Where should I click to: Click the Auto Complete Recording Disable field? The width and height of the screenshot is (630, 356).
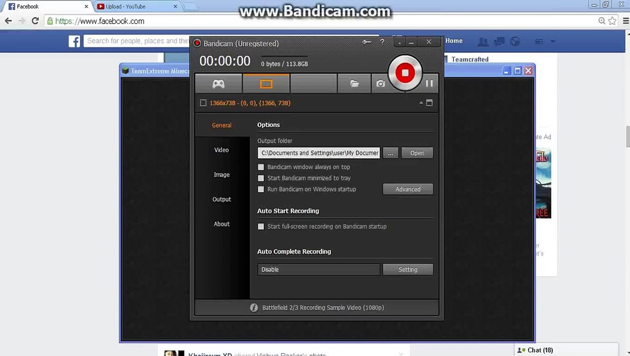click(319, 269)
